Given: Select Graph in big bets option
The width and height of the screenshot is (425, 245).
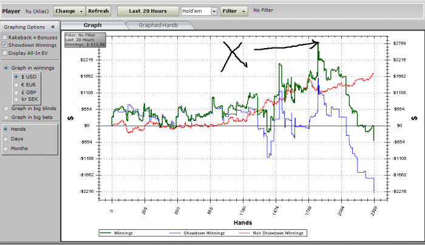Looking at the screenshot, I should [x=5, y=117].
